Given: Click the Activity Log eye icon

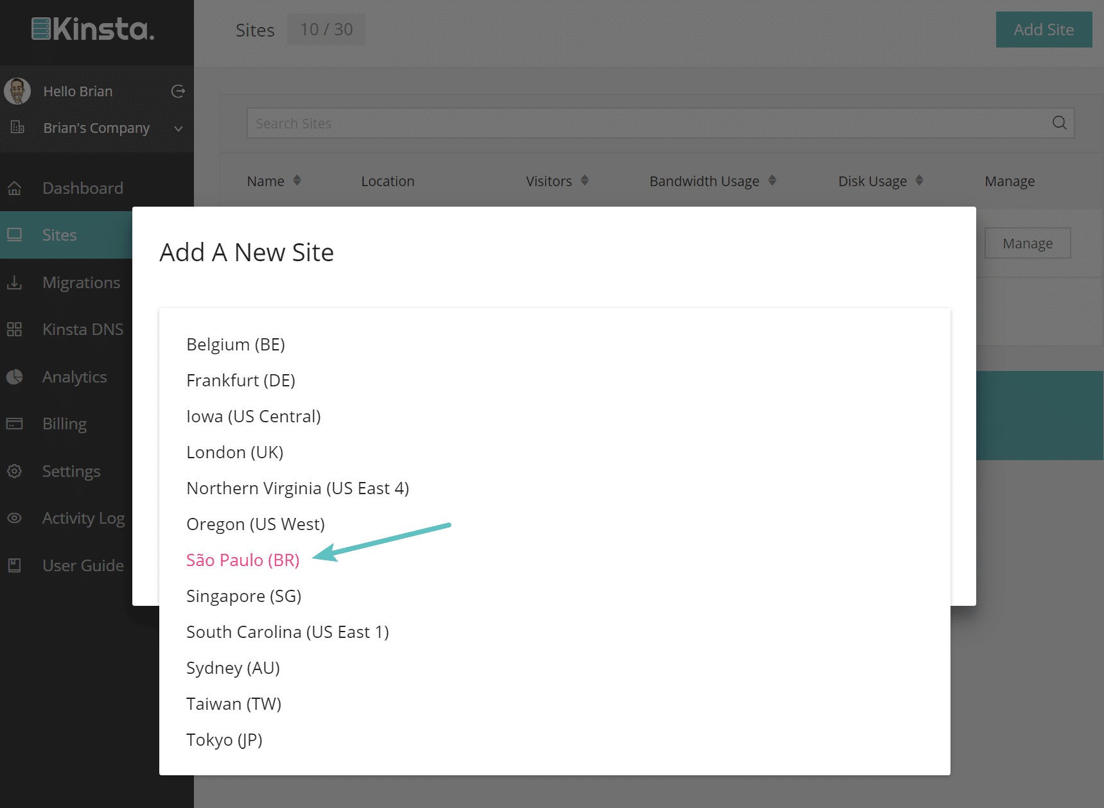Looking at the screenshot, I should (x=15, y=518).
